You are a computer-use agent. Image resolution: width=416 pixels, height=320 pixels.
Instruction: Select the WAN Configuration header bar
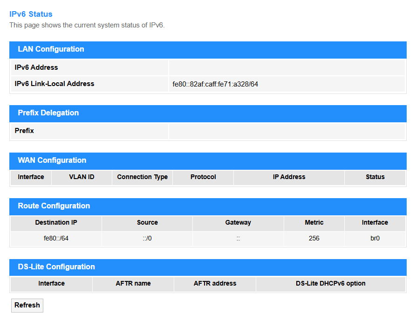click(208, 161)
